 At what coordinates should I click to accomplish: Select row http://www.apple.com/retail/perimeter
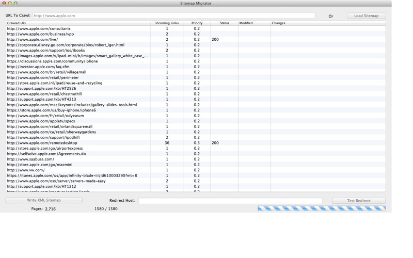[196, 77]
